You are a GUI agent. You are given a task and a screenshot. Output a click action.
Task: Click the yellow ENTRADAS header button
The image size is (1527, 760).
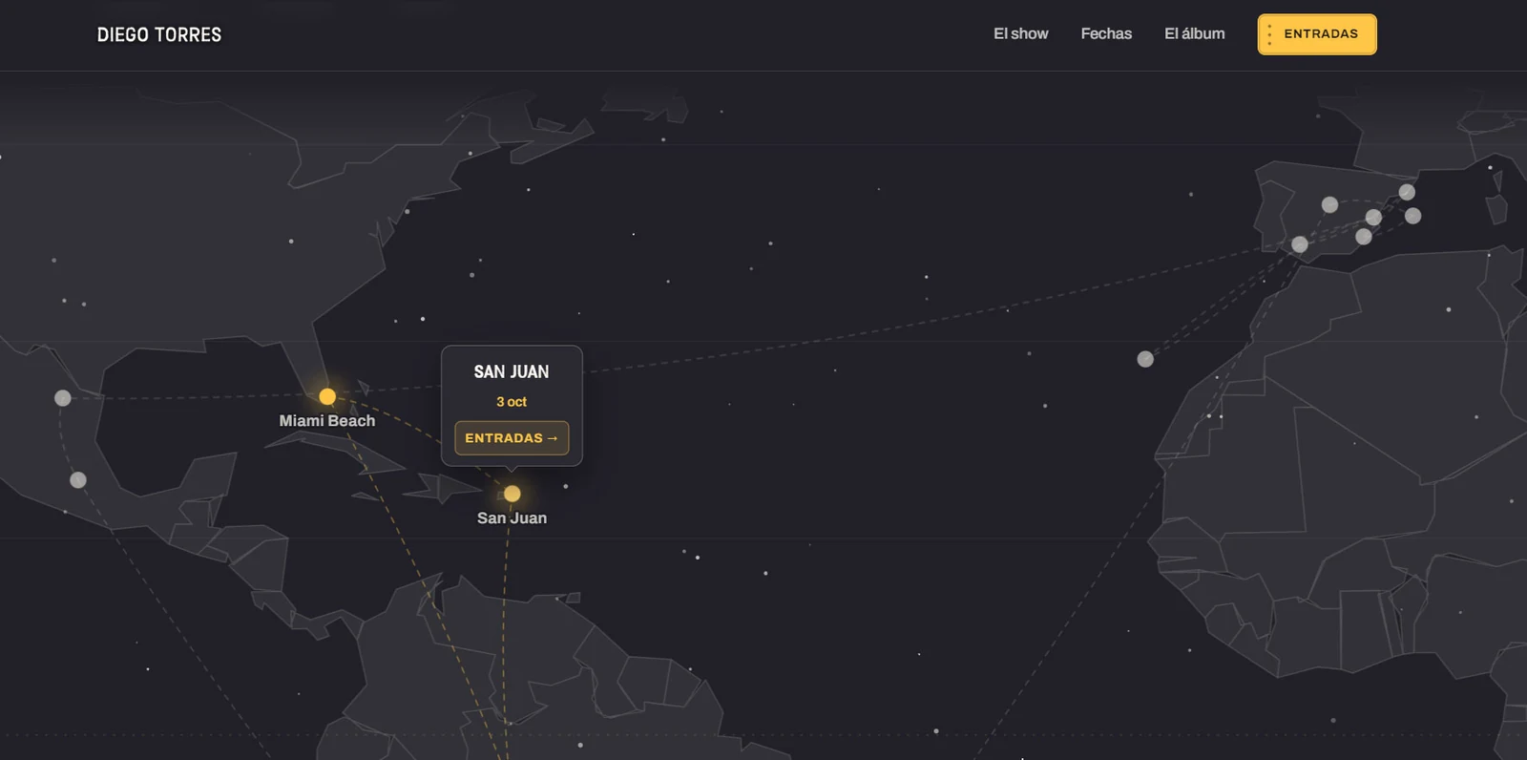[x=1317, y=34]
